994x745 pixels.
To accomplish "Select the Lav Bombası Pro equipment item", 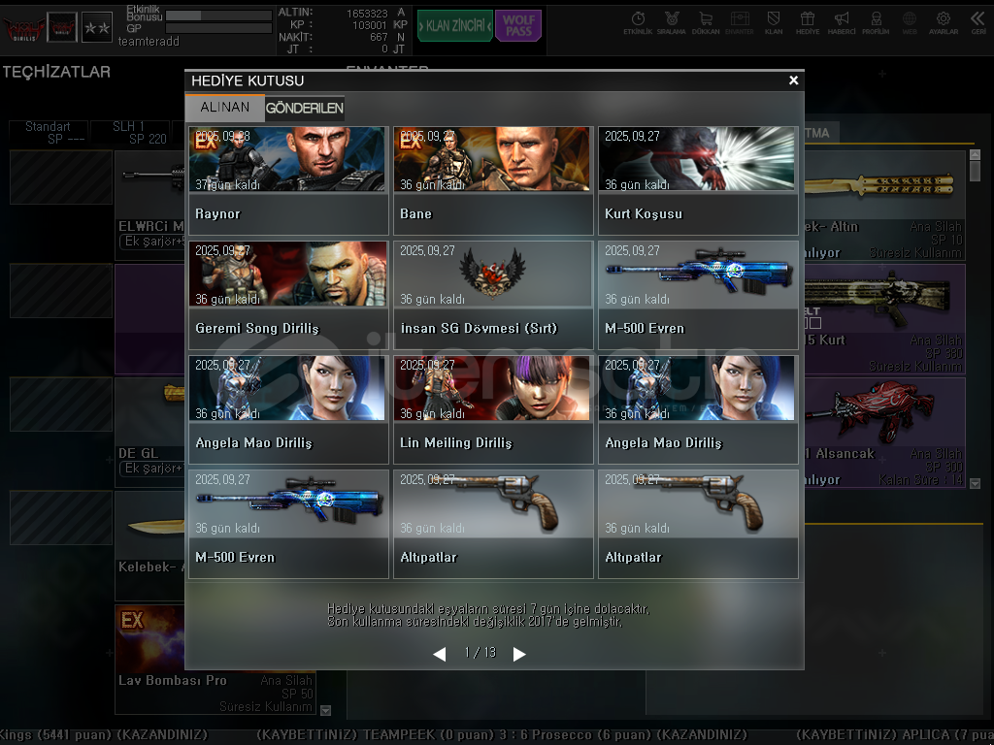I will [x=215, y=660].
